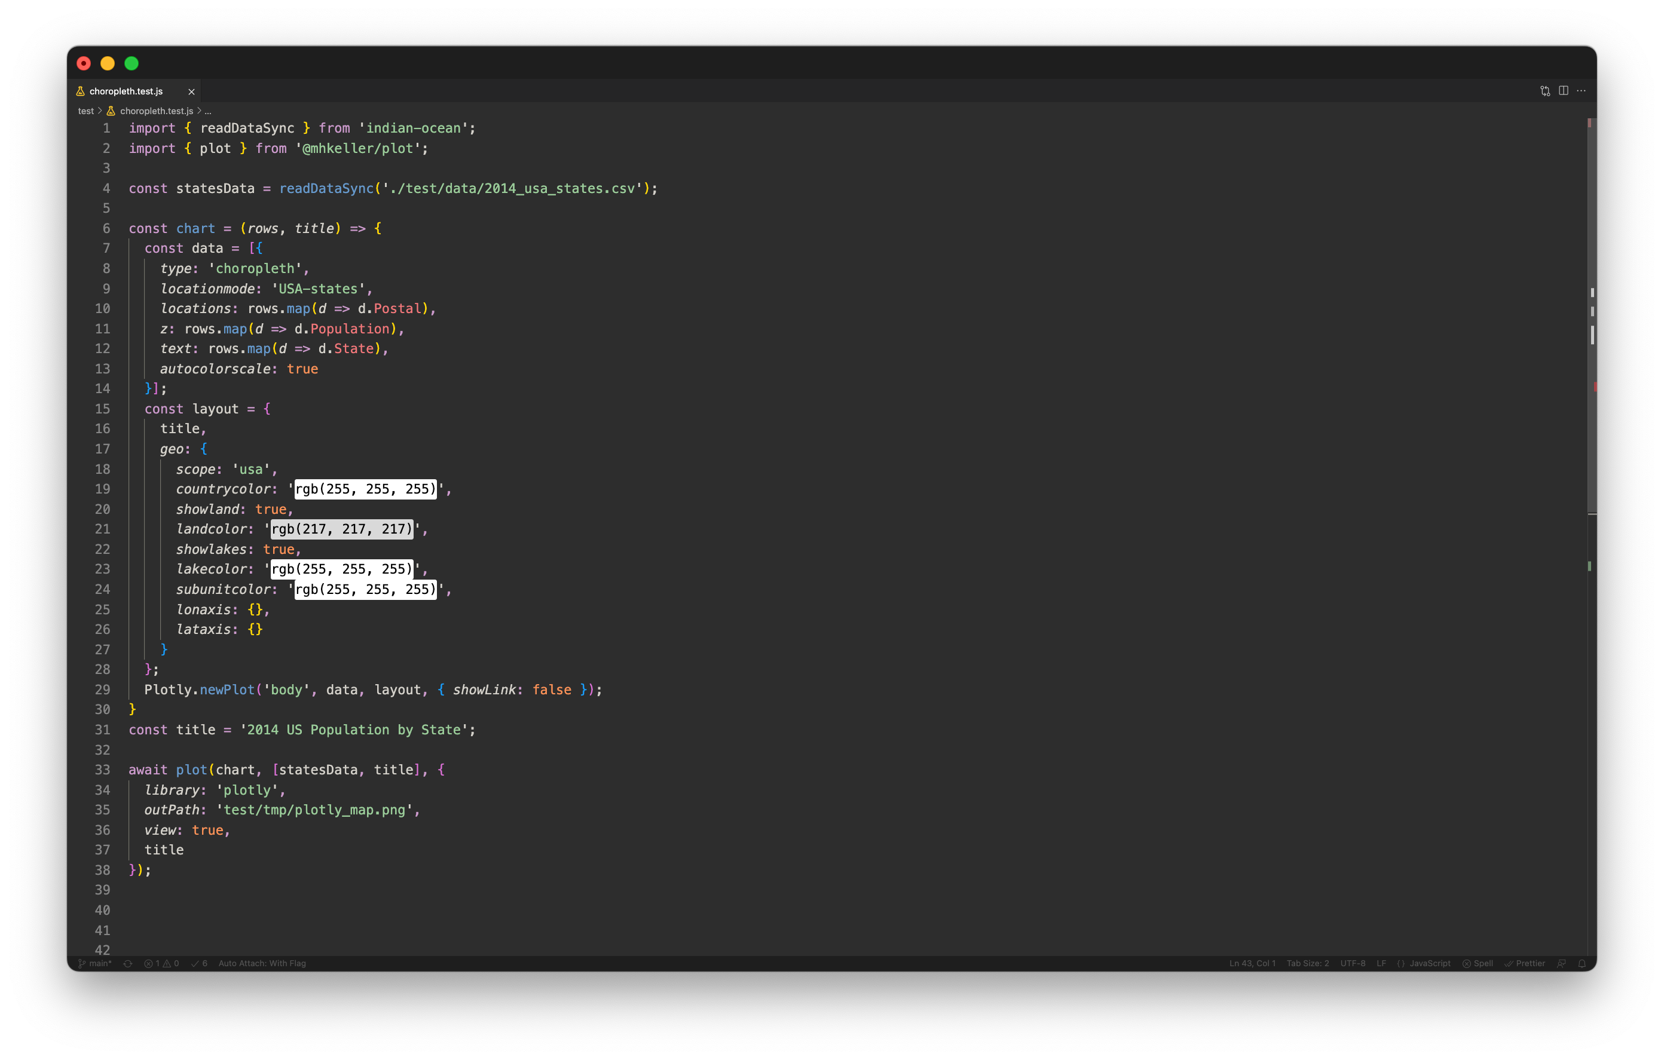This screenshot has height=1060, width=1664.
Task: Click Ln 43, Col 1 go-to-line indicator
Action: tap(1252, 963)
